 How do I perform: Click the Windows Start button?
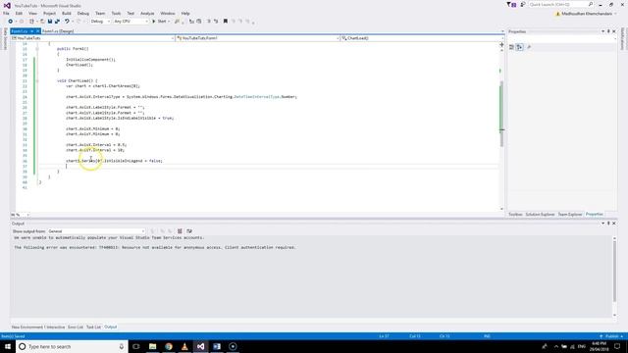tap(8, 346)
